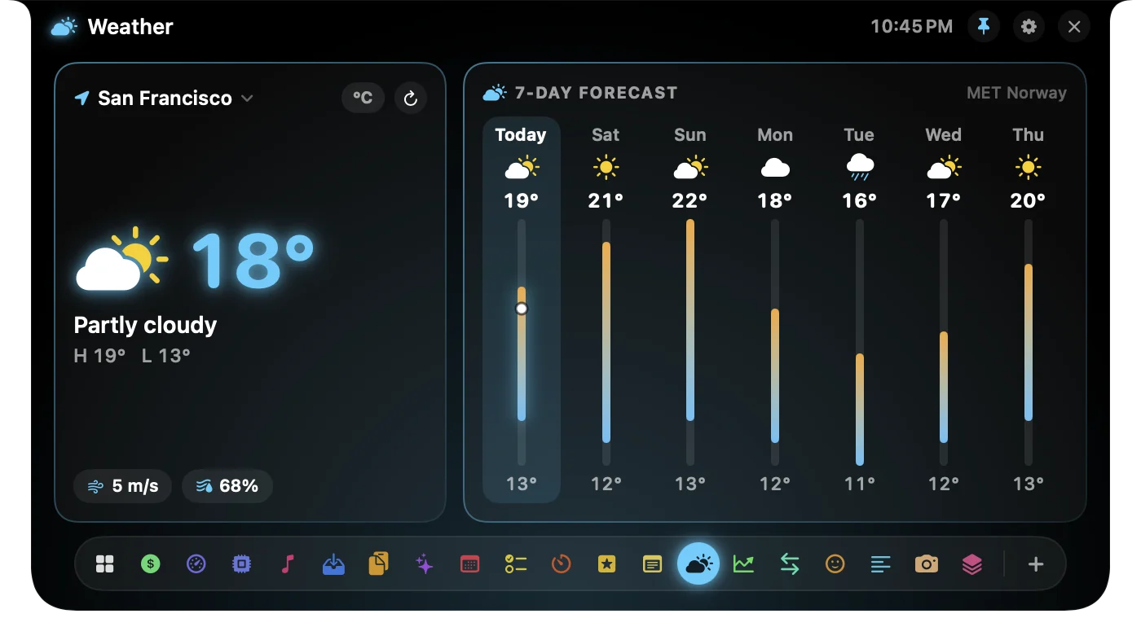Select the Mon forecast day
This screenshot has height=627, width=1141.
click(x=775, y=309)
